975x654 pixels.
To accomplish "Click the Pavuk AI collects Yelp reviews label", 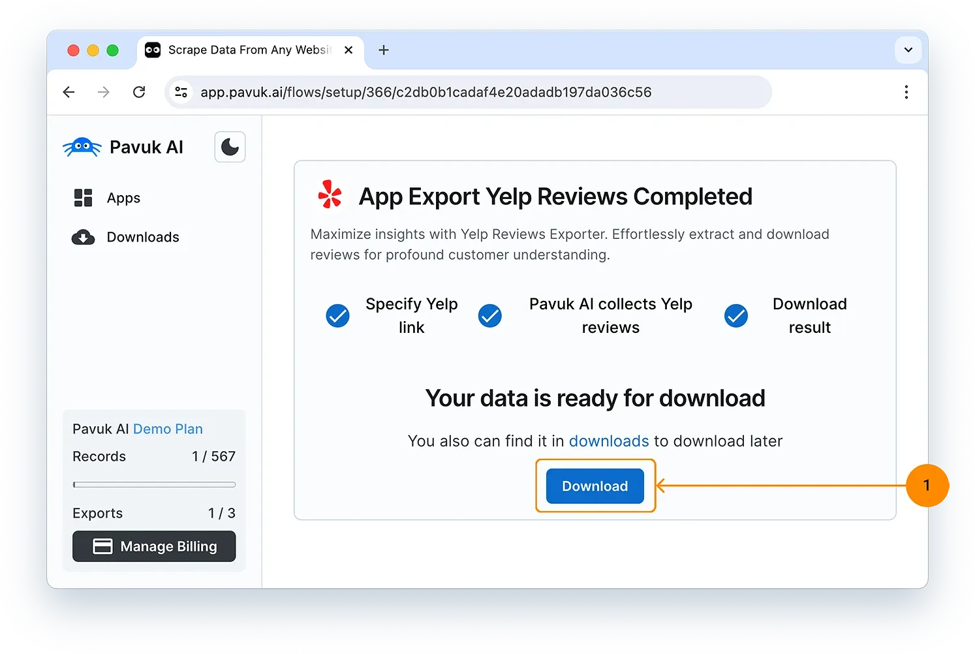I will (x=611, y=316).
